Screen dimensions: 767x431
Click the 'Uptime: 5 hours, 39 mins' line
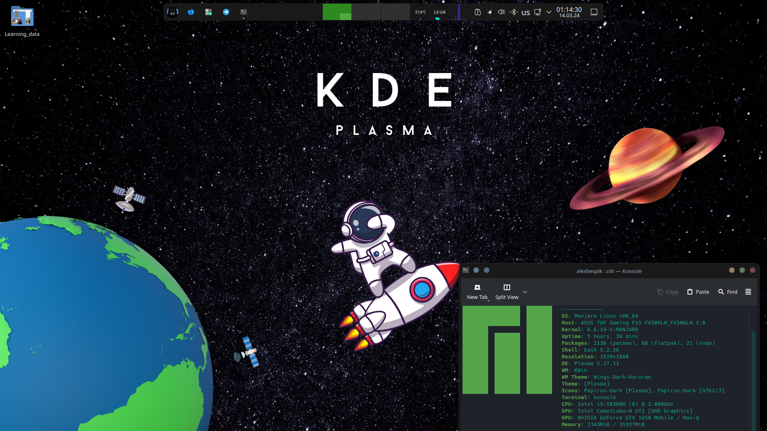[600, 336]
